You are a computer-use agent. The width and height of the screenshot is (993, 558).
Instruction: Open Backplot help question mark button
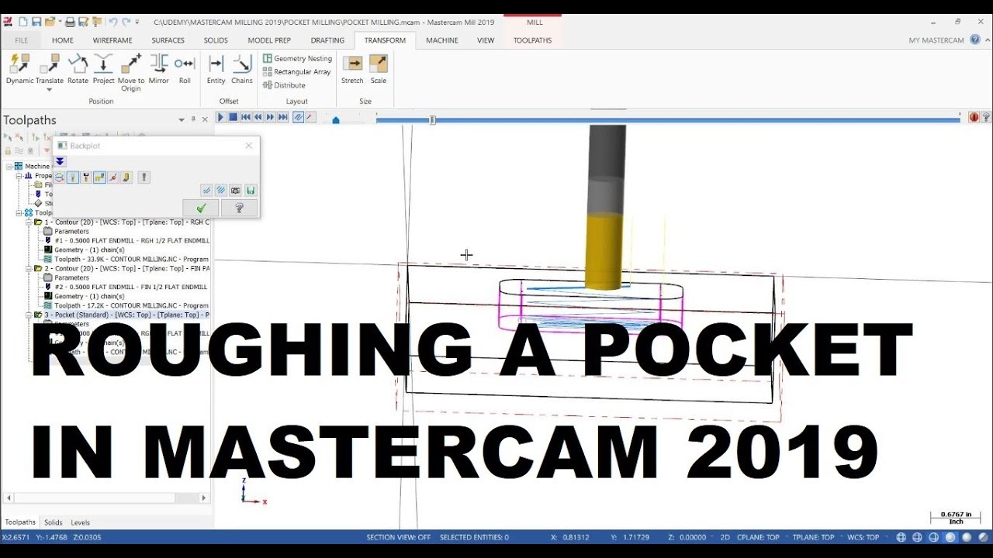click(x=239, y=208)
